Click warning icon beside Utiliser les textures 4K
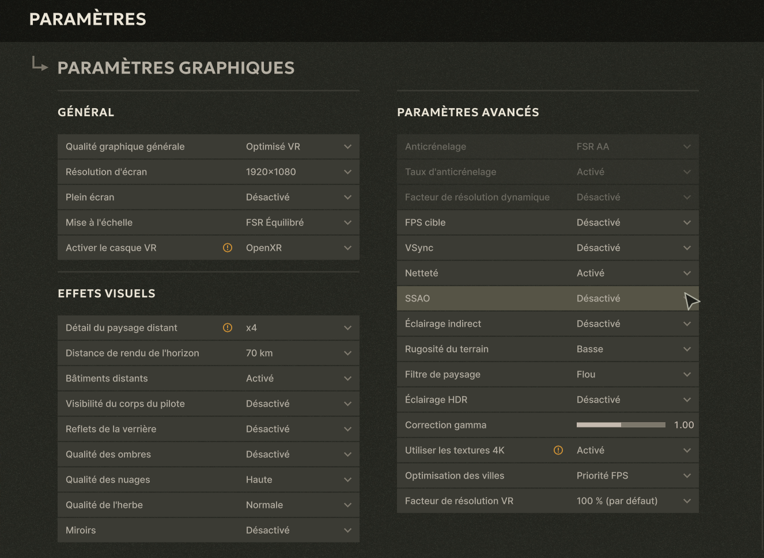Viewport: 764px width, 558px height. pyautogui.click(x=558, y=450)
